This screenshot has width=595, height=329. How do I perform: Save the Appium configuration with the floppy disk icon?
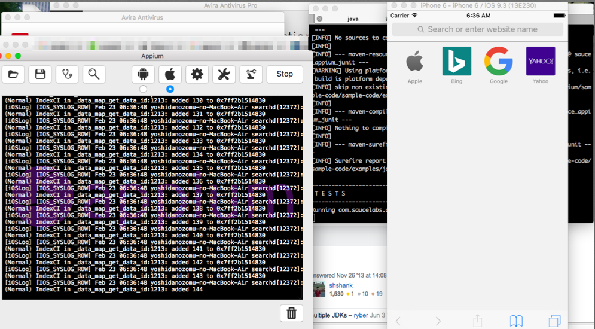[40, 74]
